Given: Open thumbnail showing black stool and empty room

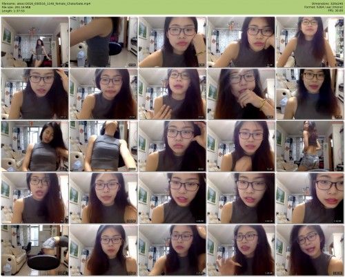Looking at the screenshot, I should [x=34, y=250].
